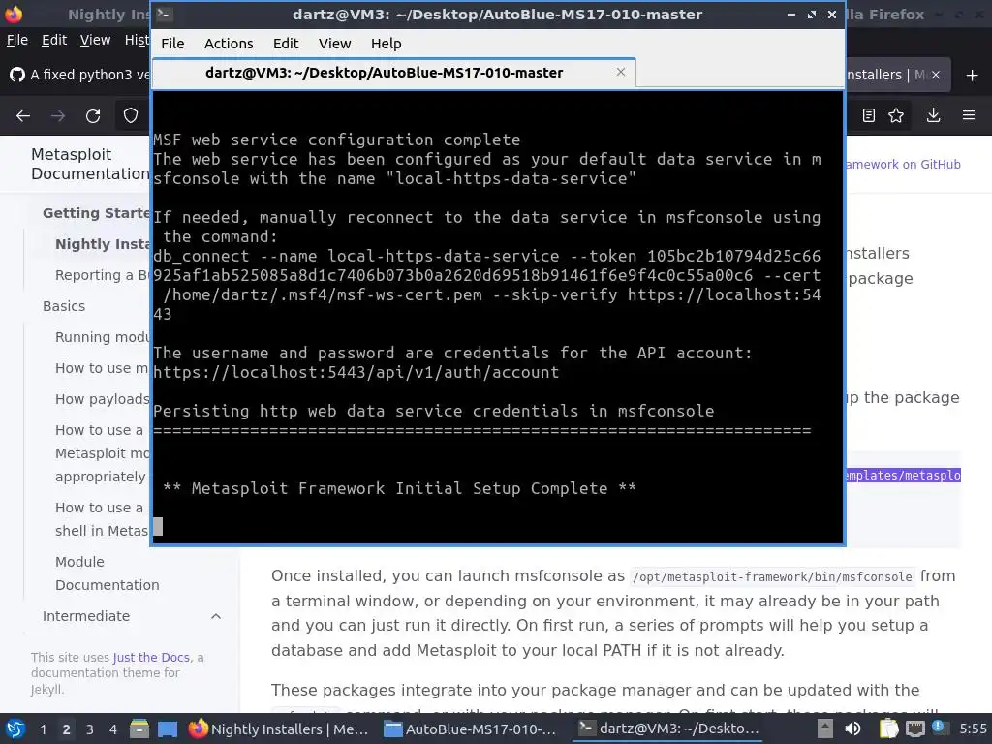Open the Firefox hamburger menu
Screen dimensions: 992x744
[969, 115]
